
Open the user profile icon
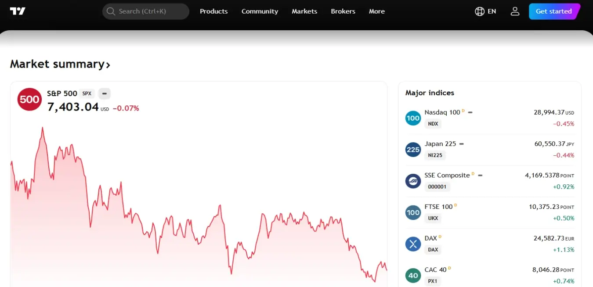click(515, 11)
